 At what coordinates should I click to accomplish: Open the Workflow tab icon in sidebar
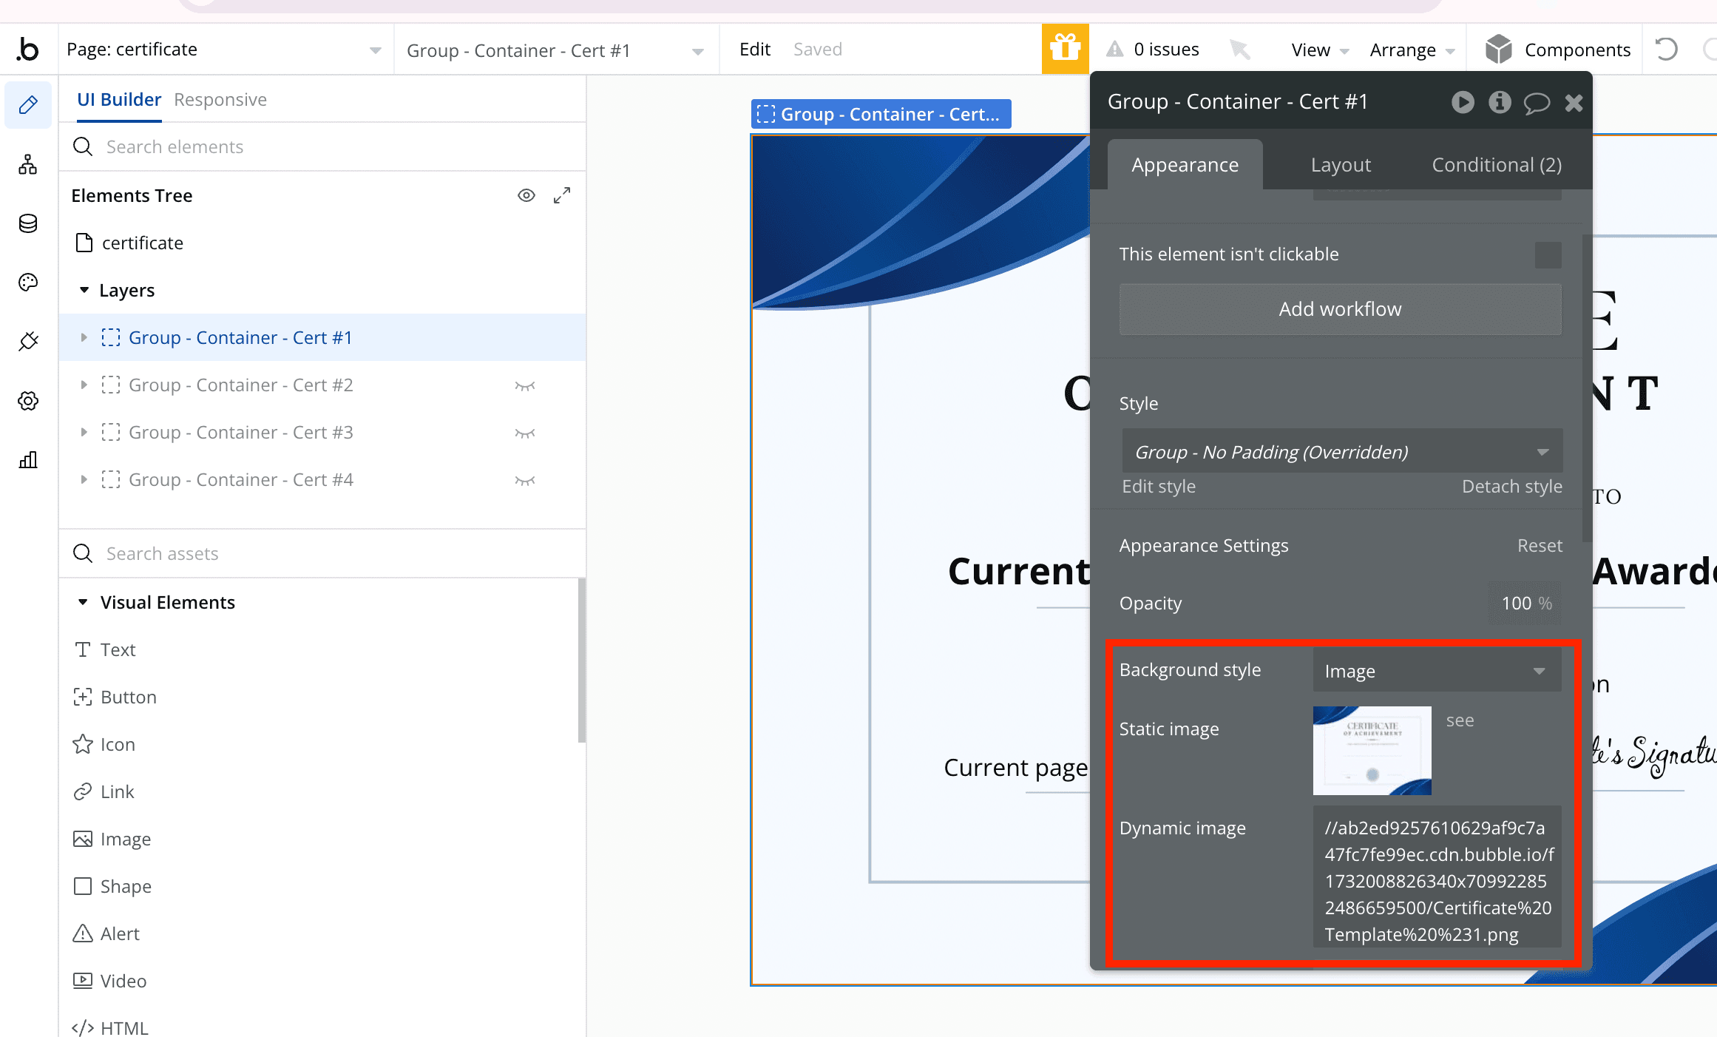tap(28, 164)
